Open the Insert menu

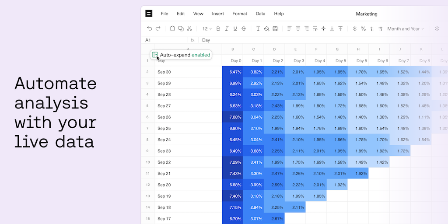(218, 14)
